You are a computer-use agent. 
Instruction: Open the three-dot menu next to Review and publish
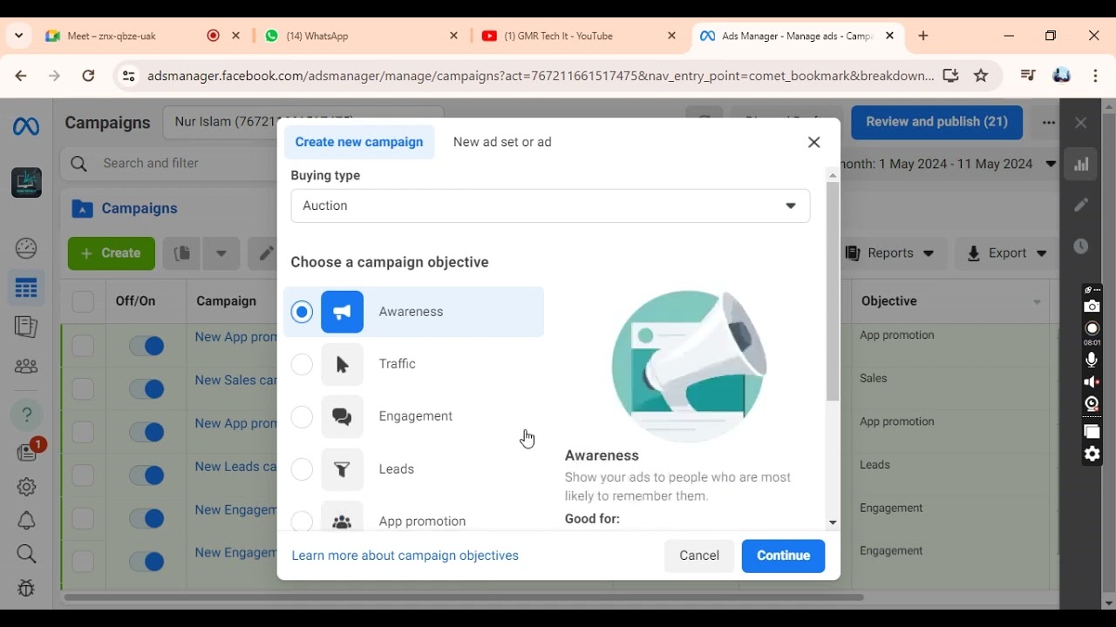(x=1049, y=123)
